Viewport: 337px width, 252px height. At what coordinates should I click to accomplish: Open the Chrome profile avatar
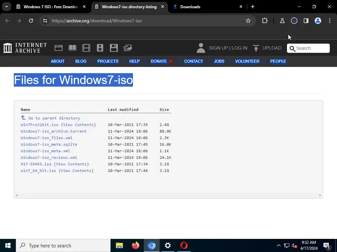(318, 21)
